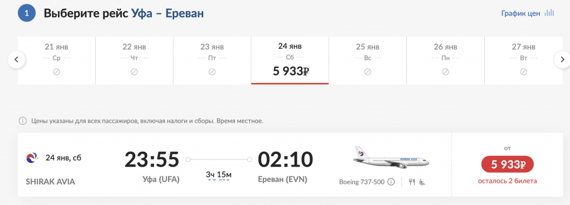The image size is (570, 205).
Task: Select the 25 янв date tab
Action: (367, 60)
